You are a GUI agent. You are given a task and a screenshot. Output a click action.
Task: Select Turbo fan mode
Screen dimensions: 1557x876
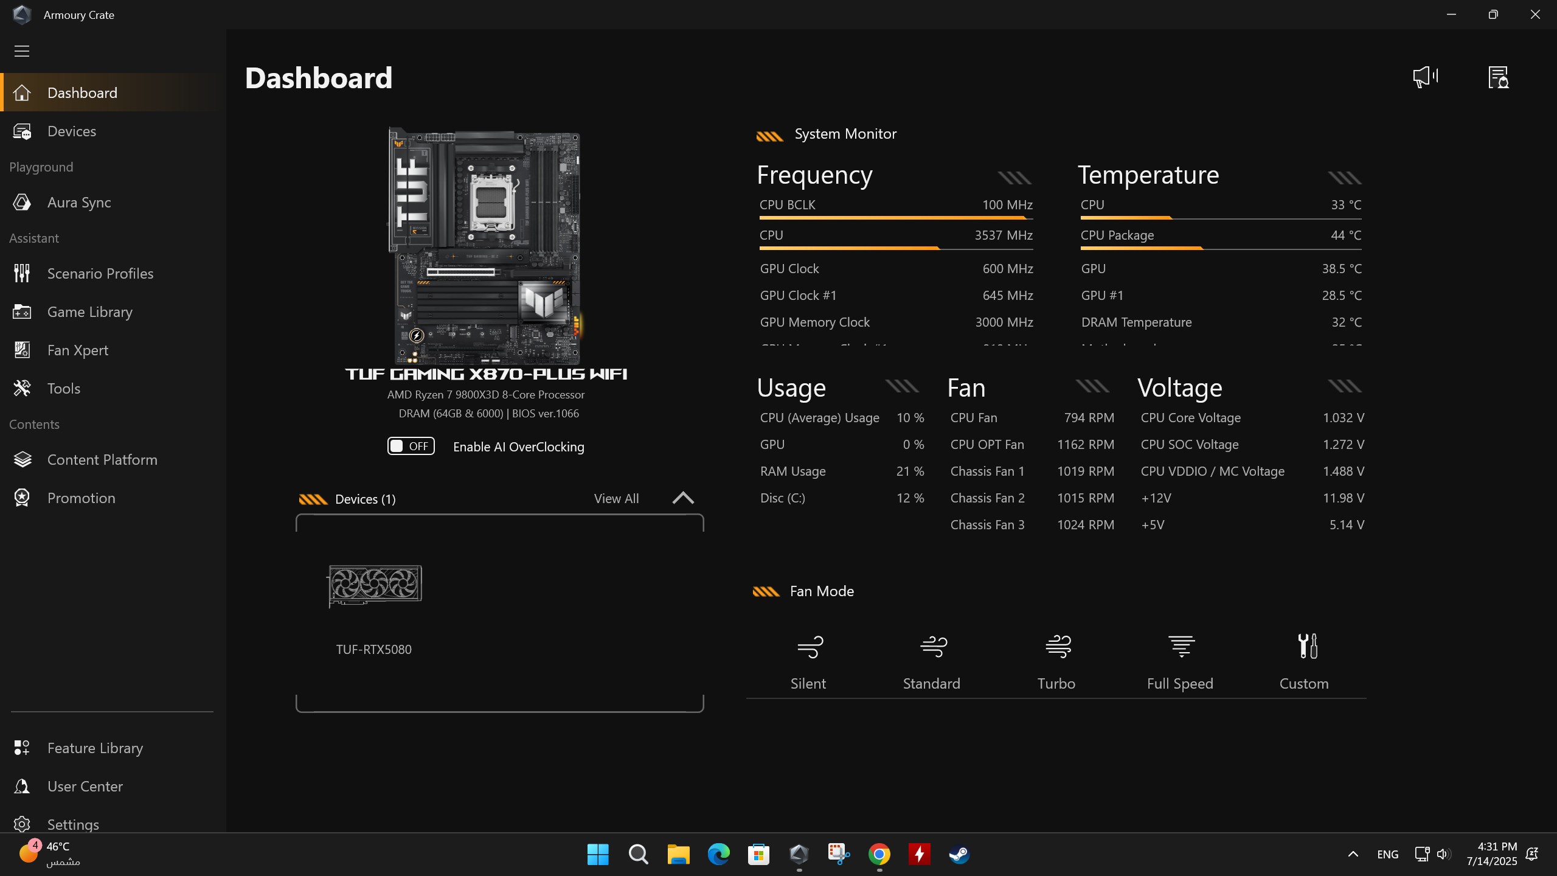(1056, 661)
